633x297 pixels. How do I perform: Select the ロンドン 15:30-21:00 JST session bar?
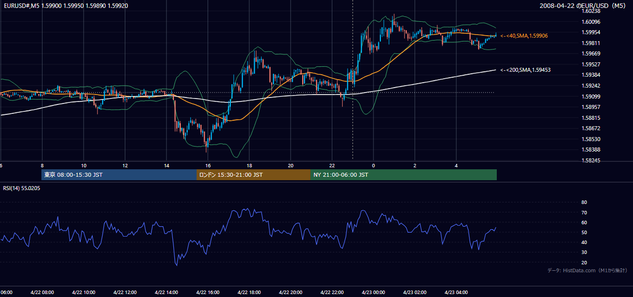point(254,175)
